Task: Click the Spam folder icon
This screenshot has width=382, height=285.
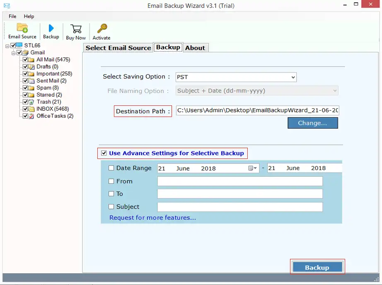Action: coord(31,88)
